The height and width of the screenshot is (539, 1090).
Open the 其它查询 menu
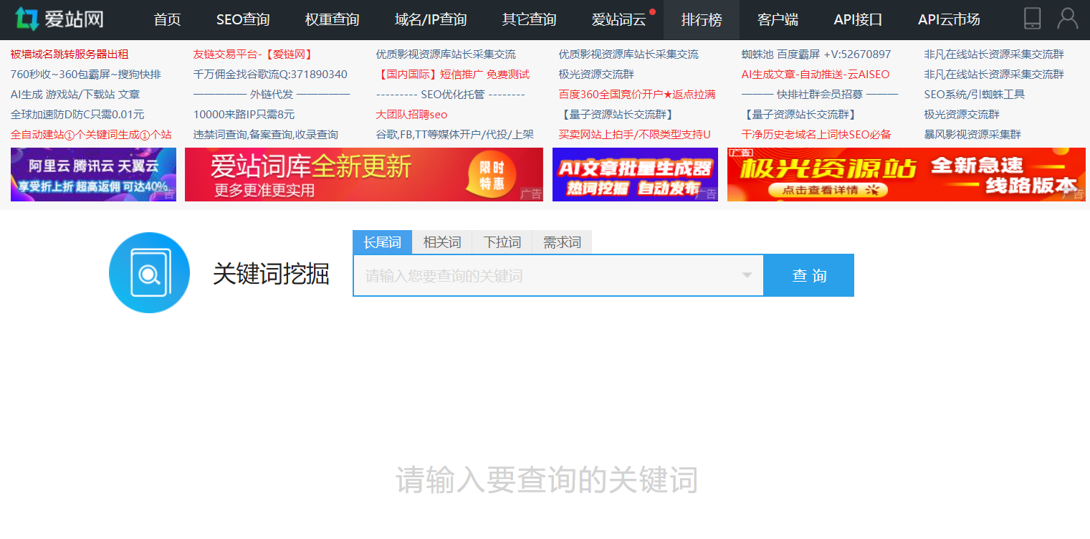pyautogui.click(x=529, y=20)
